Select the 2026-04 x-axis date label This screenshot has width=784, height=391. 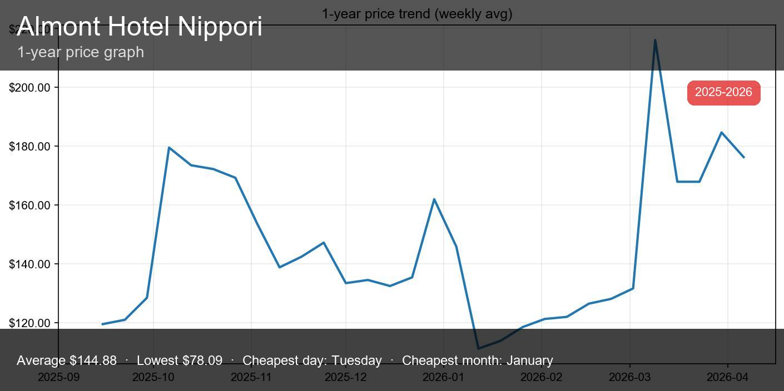[x=727, y=377]
